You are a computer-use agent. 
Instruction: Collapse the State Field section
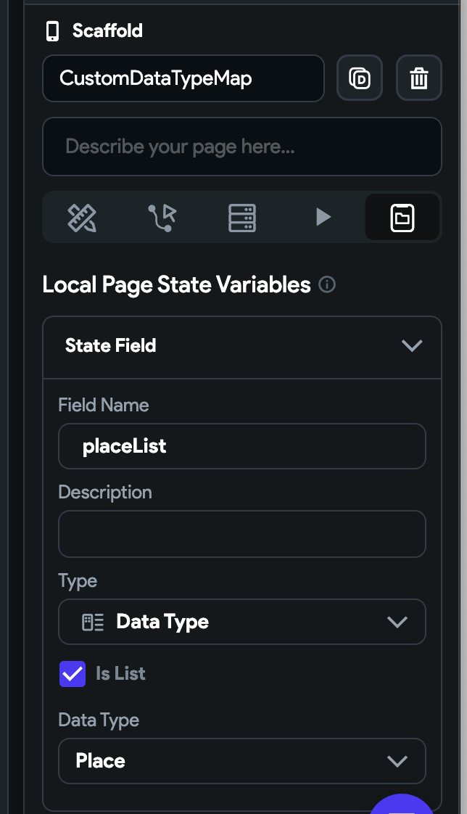[x=411, y=346]
